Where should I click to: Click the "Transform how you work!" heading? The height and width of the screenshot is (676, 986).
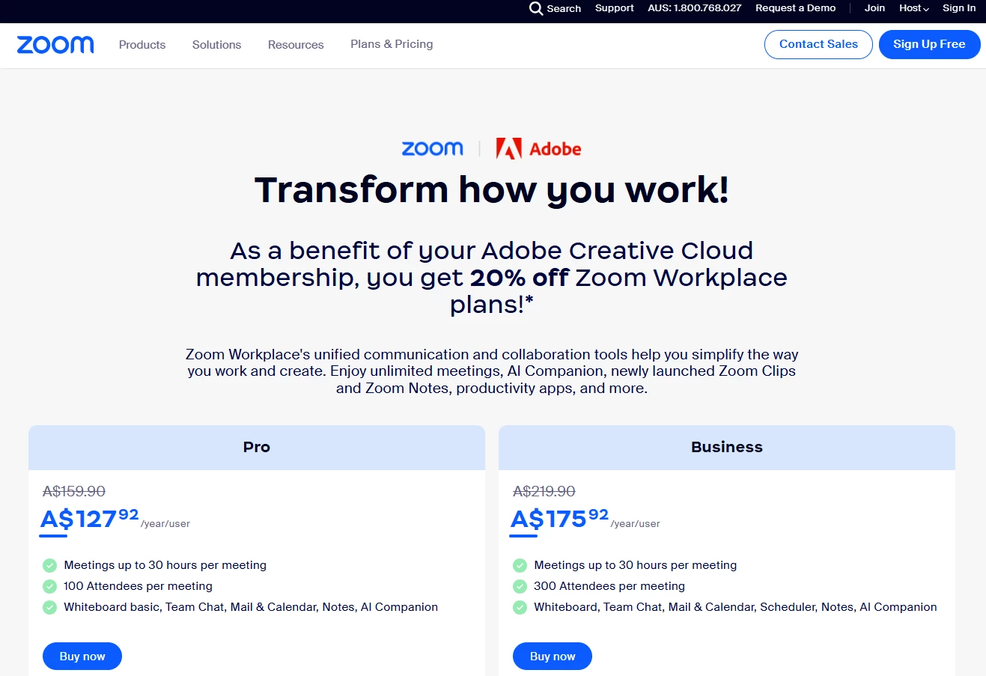click(492, 190)
